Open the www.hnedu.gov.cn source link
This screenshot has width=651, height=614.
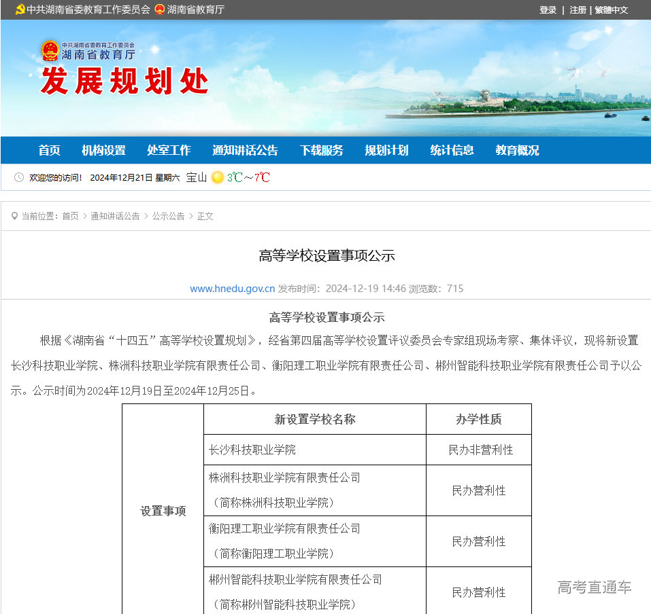[232, 289]
